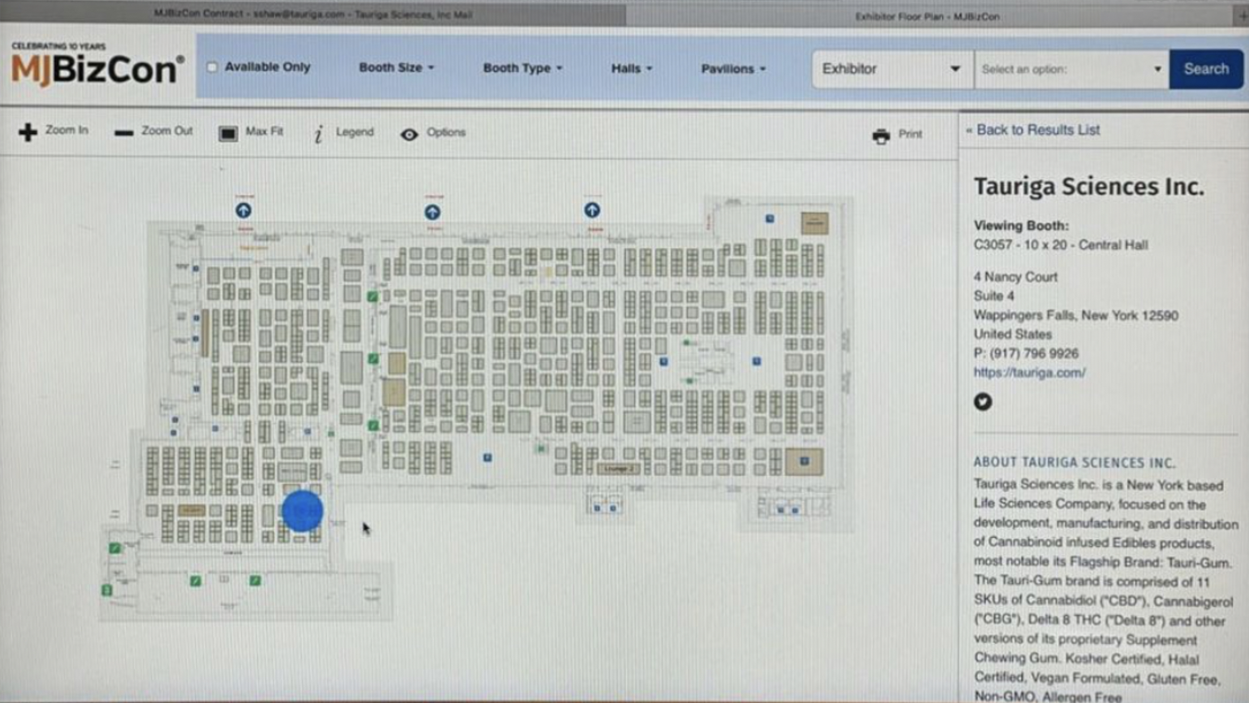Image resolution: width=1249 pixels, height=703 pixels.
Task: Click the Max Fit icon
Action: [x=228, y=134]
